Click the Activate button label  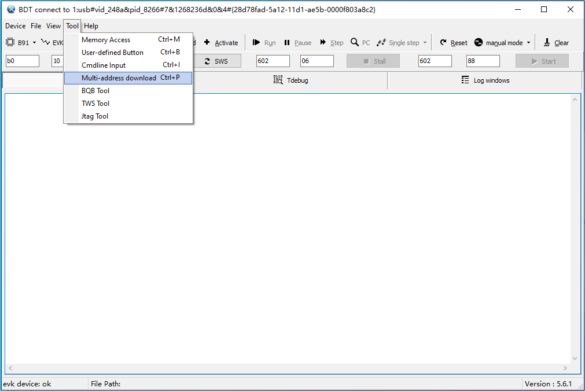(226, 43)
